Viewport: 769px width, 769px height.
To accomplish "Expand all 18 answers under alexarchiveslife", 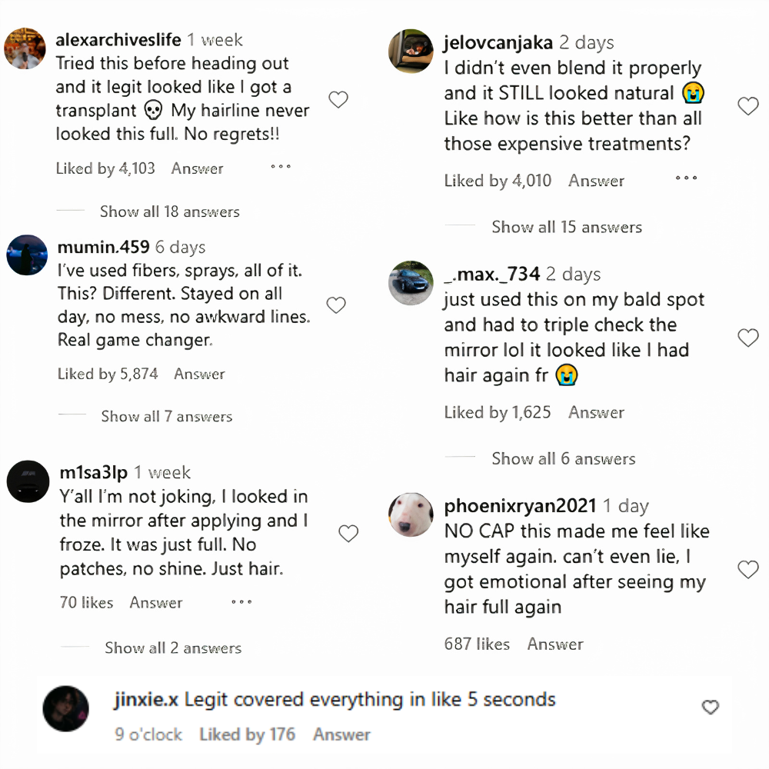I will pos(169,211).
